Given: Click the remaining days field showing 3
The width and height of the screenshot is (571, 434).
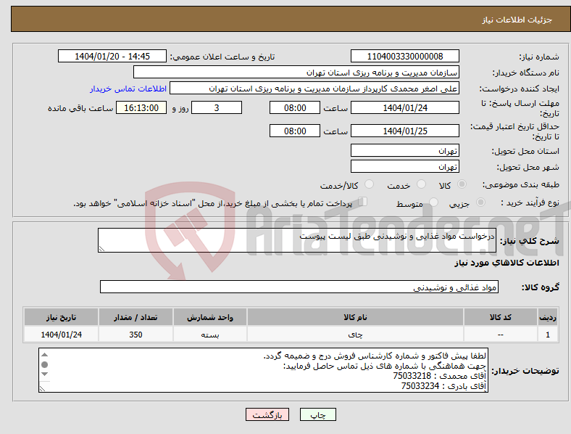Looking at the screenshot, I should [217, 108].
